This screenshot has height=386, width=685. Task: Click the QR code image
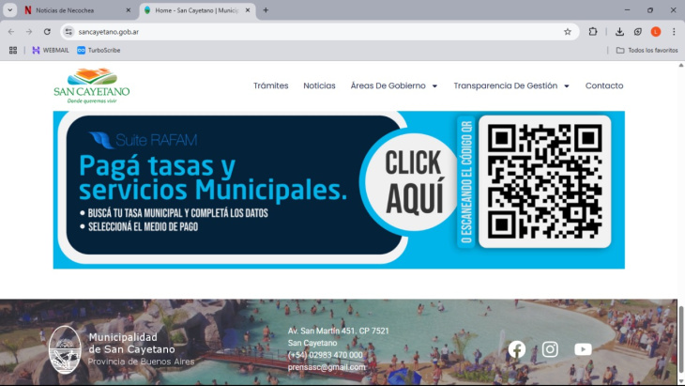tap(545, 181)
